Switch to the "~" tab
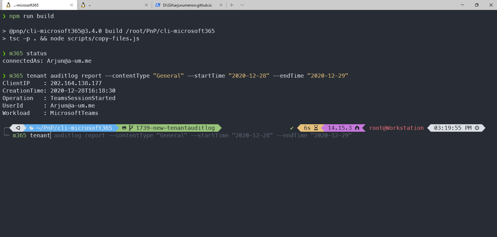This screenshot has width=497, height=237. pyautogui.click(x=114, y=5)
